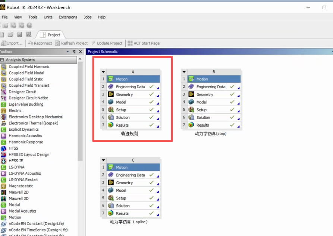333x236 pixels.
Task: Open the Extensions menu
Action: pos(68,17)
